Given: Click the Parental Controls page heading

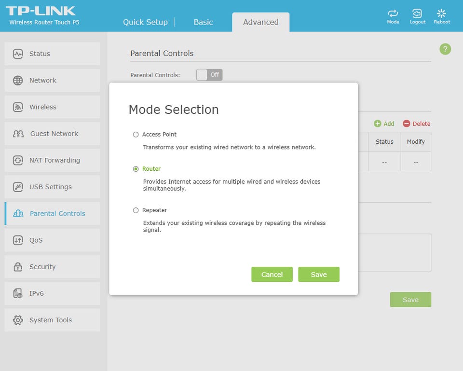Looking at the screenshot, I should coord(162,53).
